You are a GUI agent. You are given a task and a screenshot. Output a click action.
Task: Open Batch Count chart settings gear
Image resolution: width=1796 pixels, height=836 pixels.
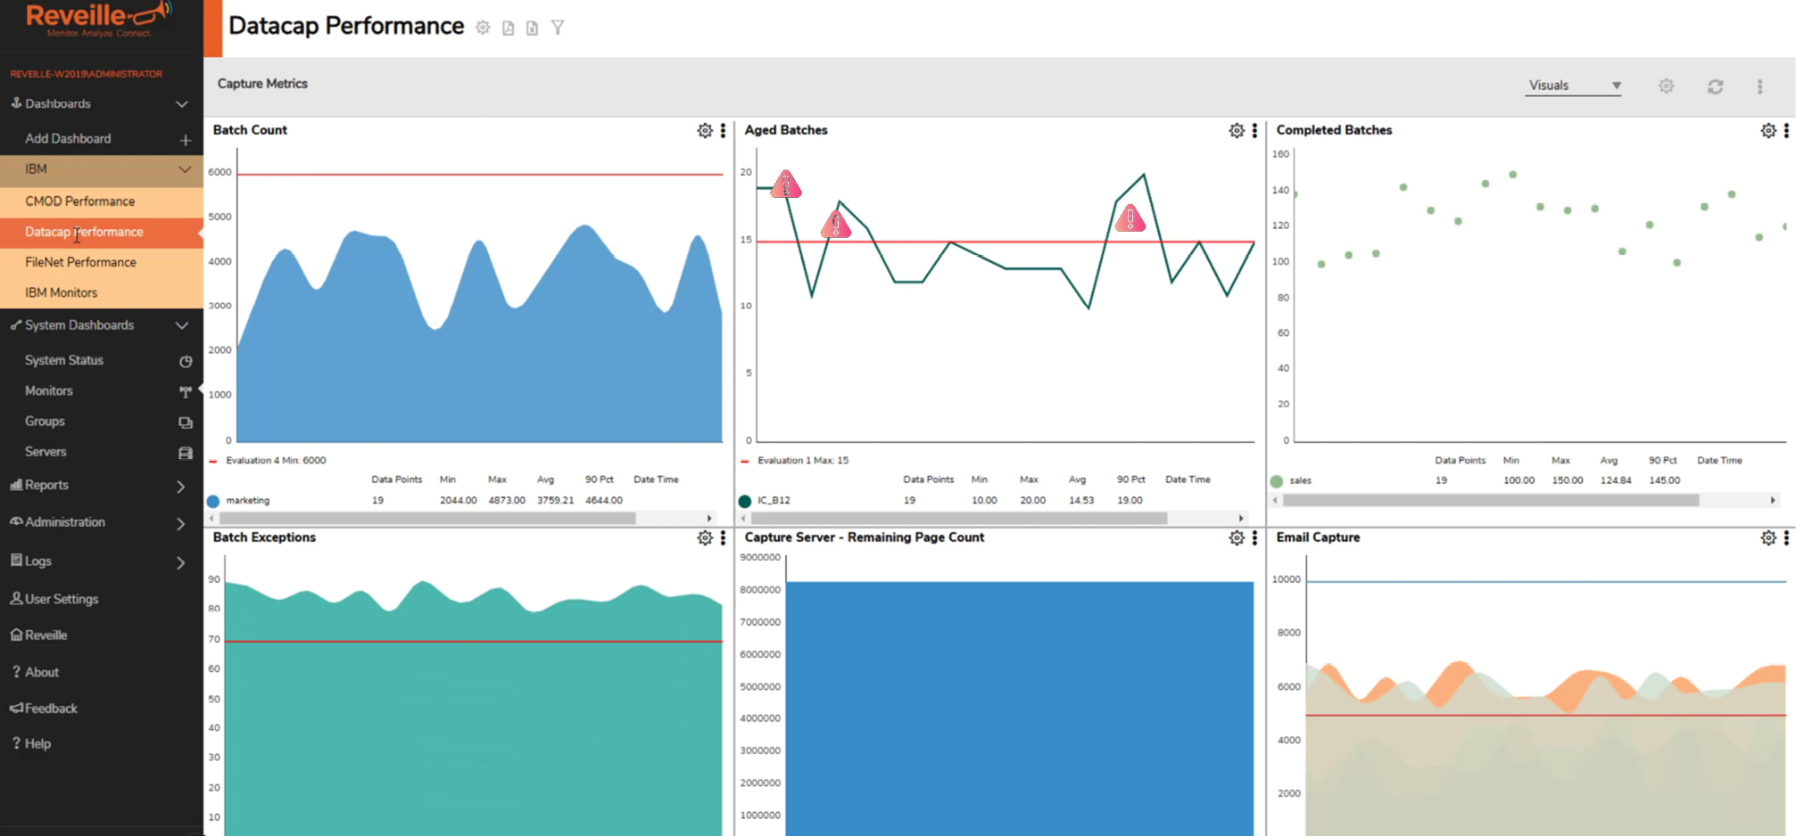pos(705,131)
